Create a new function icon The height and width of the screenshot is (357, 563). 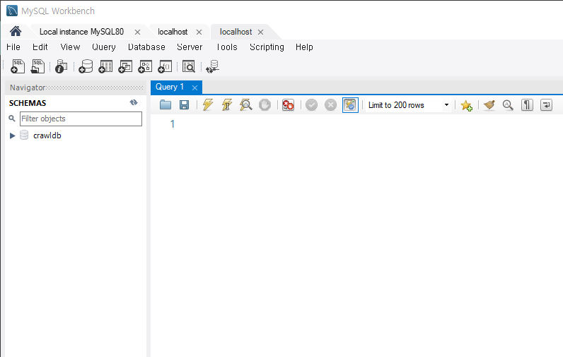pos(166,66)
